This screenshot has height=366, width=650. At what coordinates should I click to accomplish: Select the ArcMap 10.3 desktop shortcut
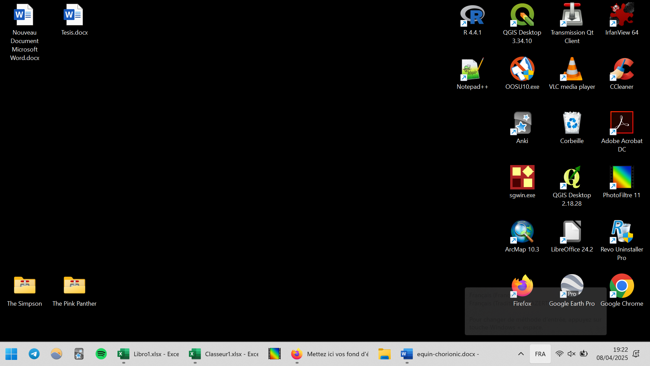522,236
